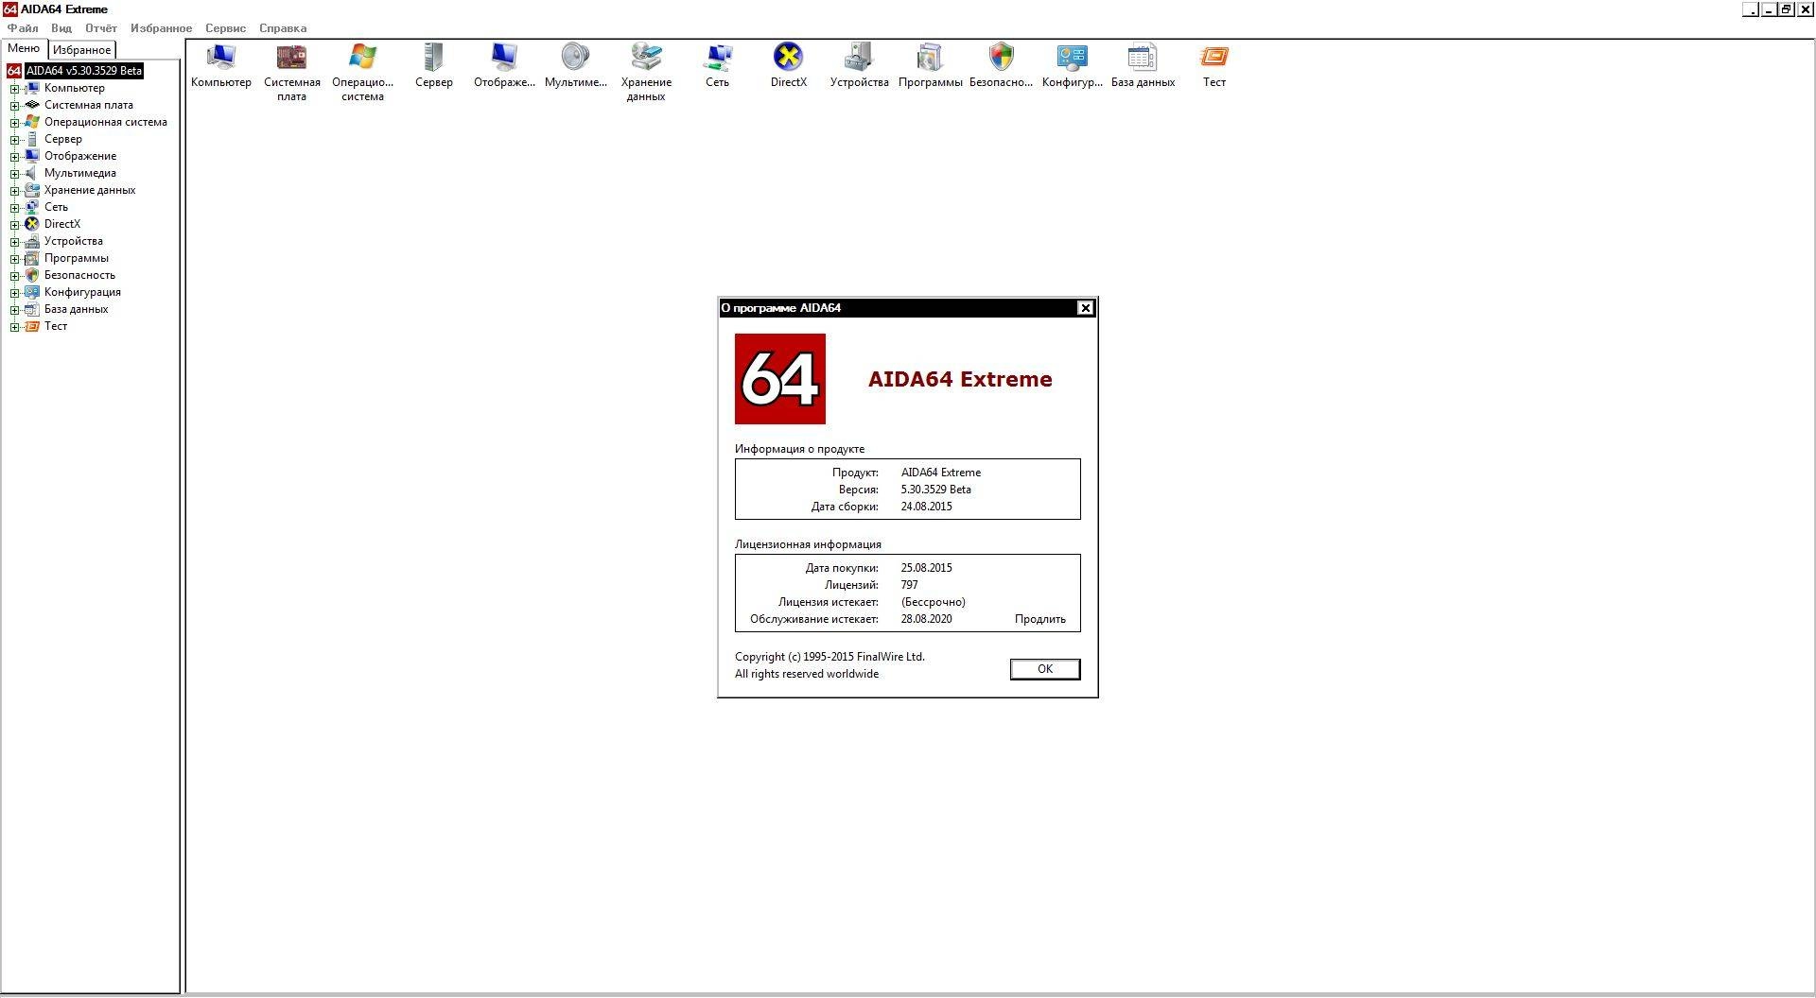Switch to the Избранное sidebar tab
This screenshot has width=1816, height=998.
click(81, 50)
